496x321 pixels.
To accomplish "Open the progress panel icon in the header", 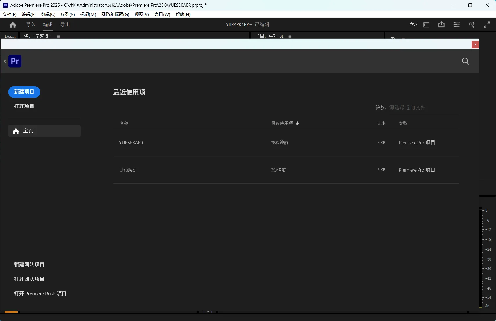I will pos(456,25).
